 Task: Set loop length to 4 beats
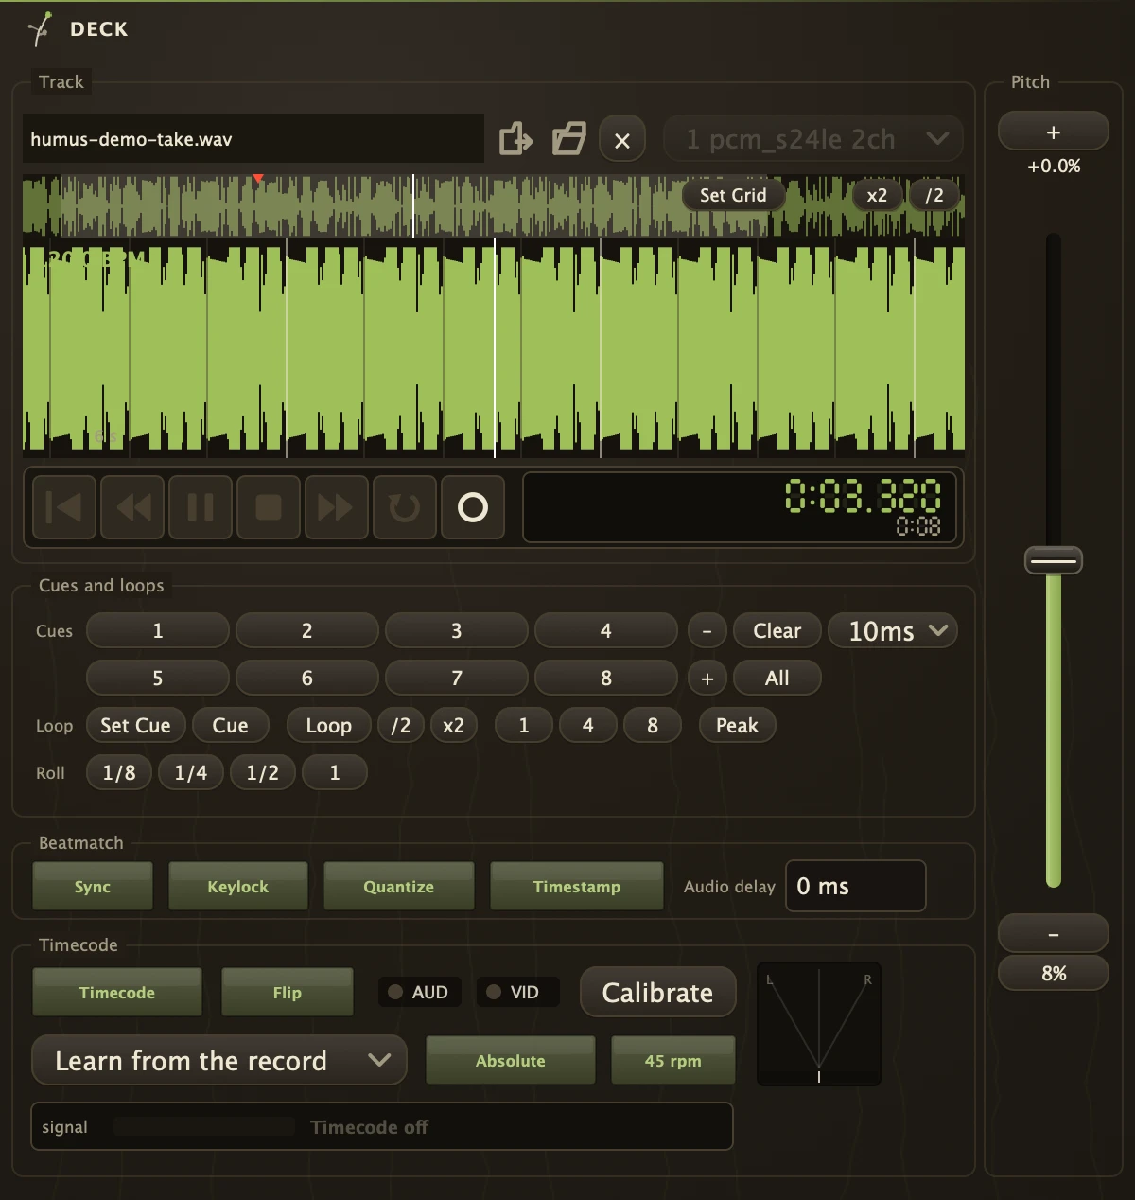(588, 726)
